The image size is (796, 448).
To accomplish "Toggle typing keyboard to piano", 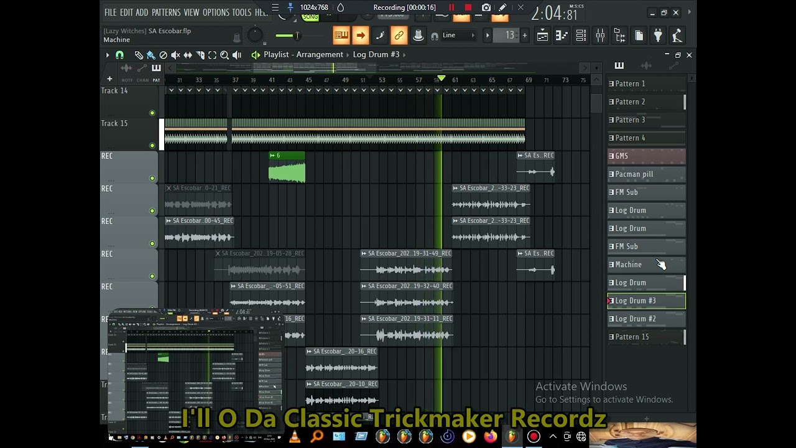I will coord(341,35).
